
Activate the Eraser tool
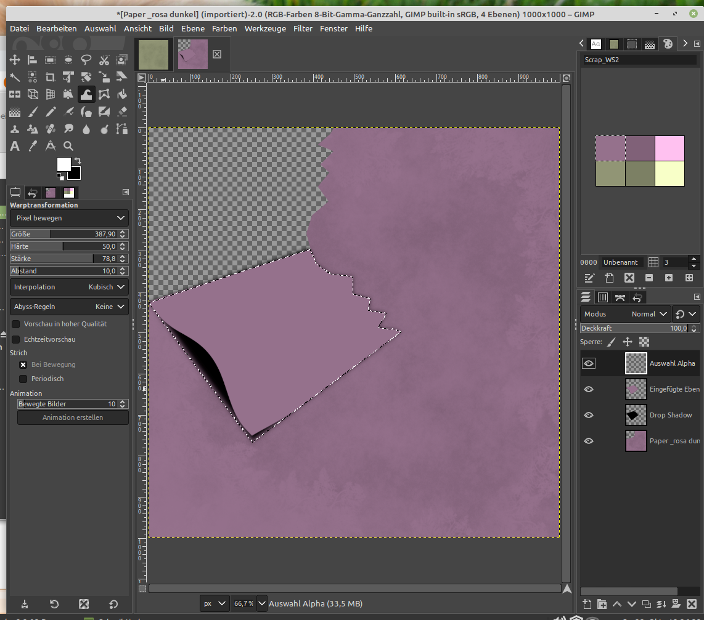click(122, 111)
